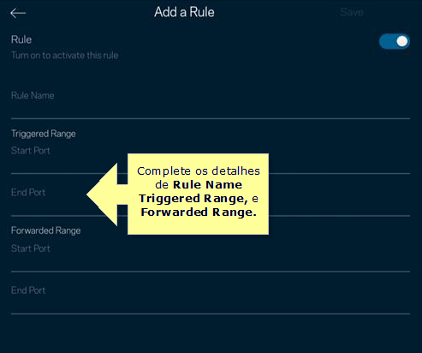Select Forwarded Range Start Port field

pos(211,257)
